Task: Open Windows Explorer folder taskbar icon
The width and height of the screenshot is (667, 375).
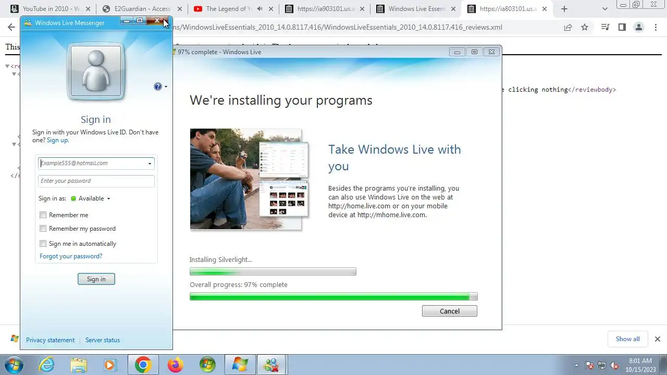Action: click(79, 365)
